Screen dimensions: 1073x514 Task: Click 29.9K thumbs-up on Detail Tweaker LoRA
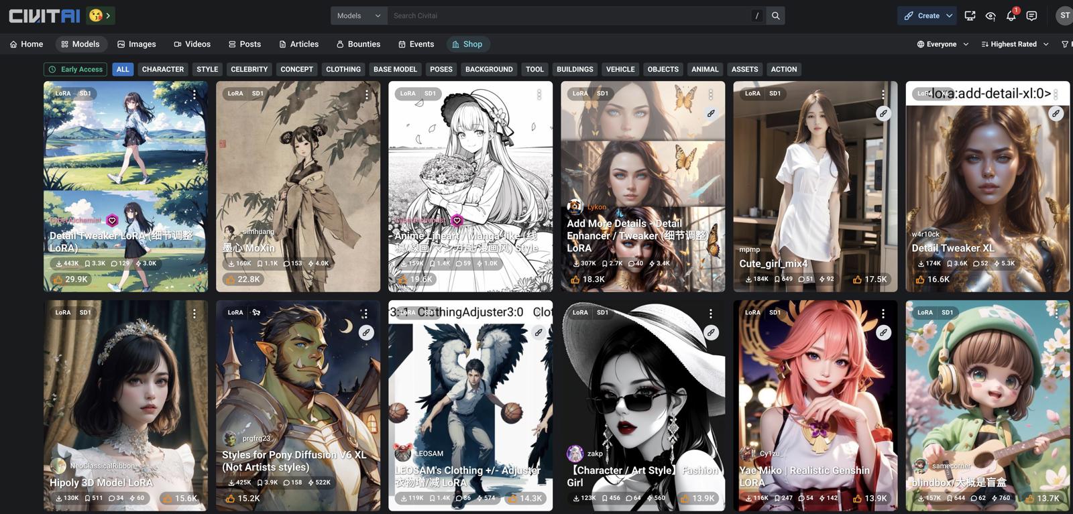click(70, 279)
